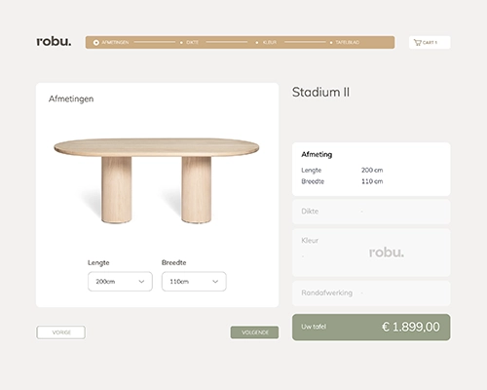The width and height of the screenshot is (487, 390).
Task: Click the Cart 1 button text
Action: 430,43
